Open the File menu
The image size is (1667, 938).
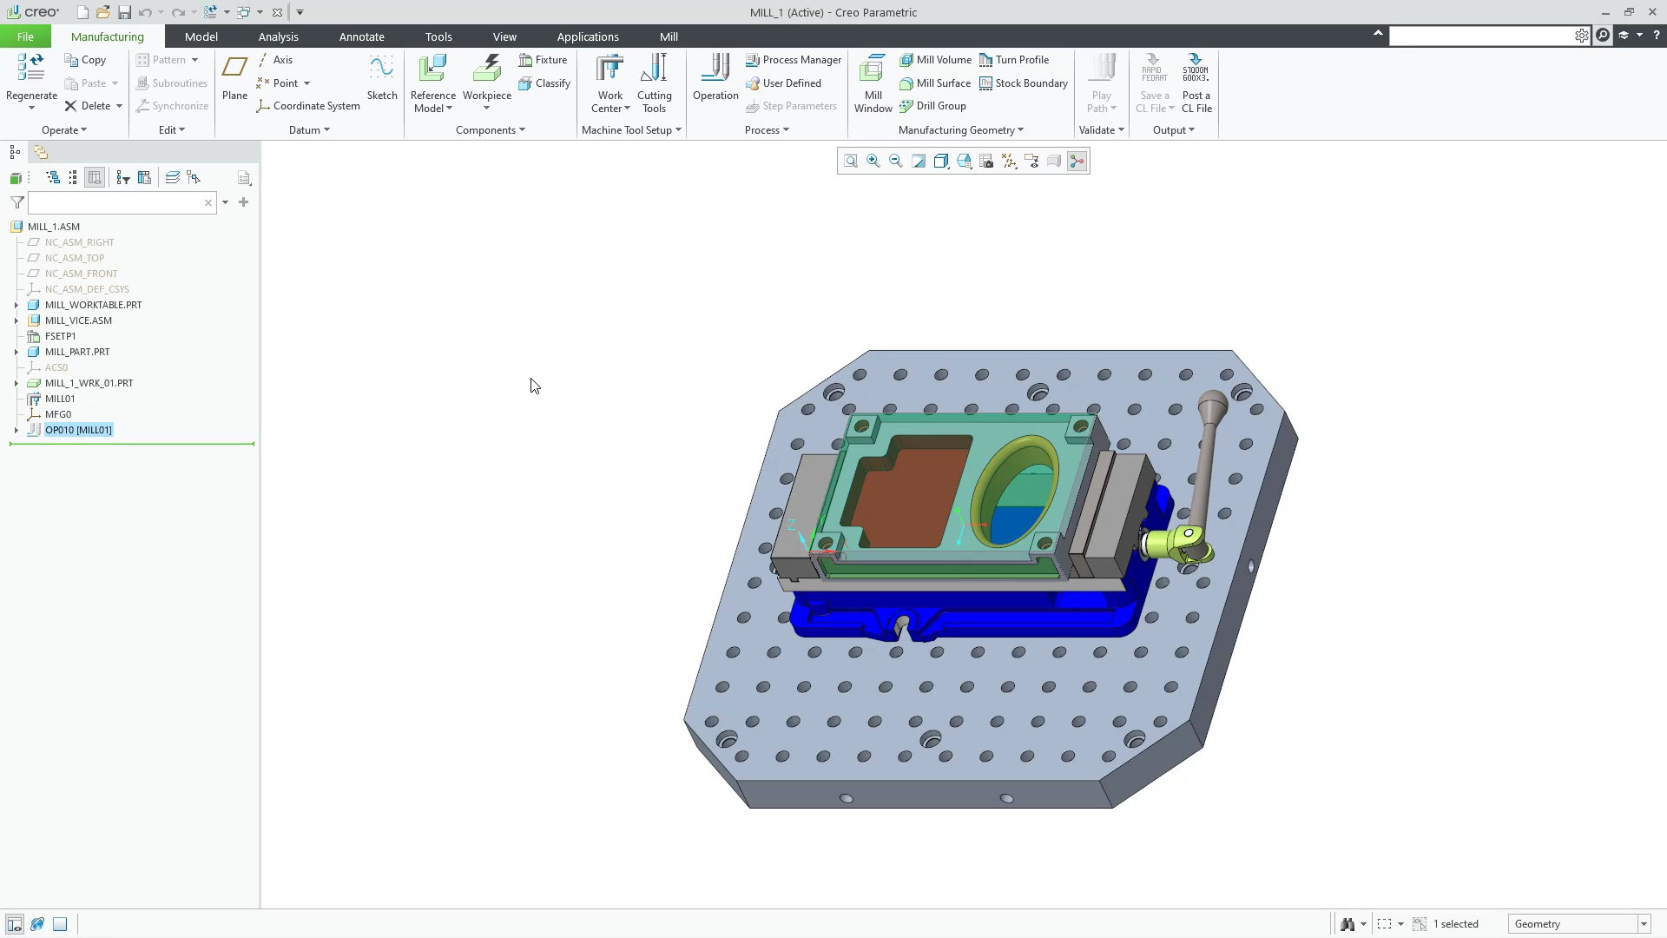25,36
